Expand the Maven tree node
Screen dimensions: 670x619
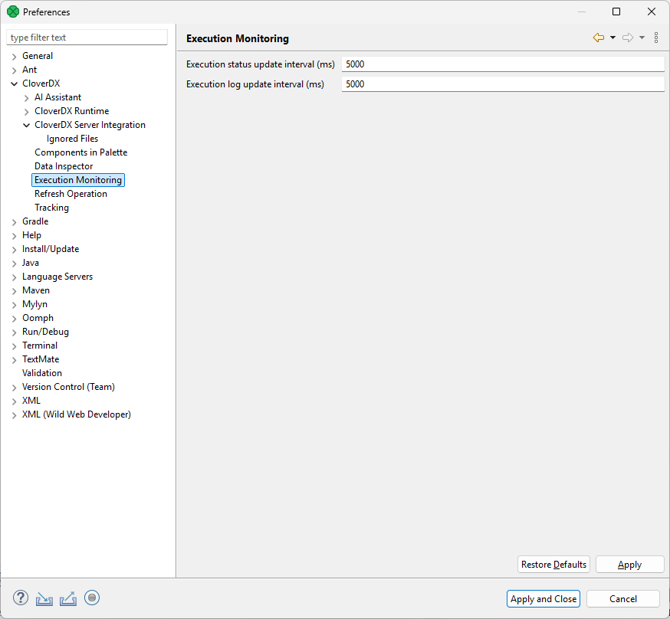pos(14,290)
